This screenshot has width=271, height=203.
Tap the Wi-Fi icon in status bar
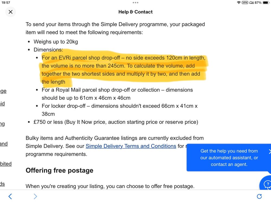coord(239,3)
